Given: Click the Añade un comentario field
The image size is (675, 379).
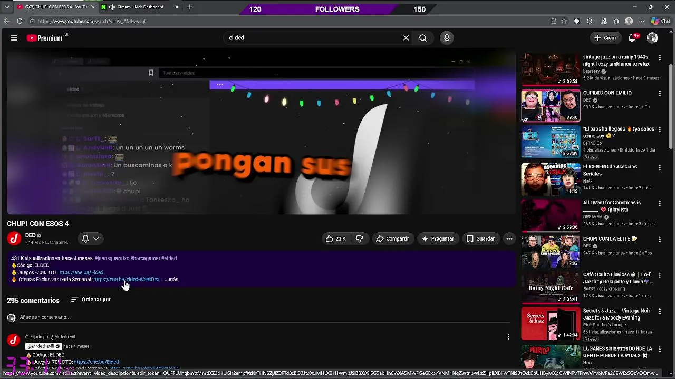Looking at the screenshot, I should tap(264, 317).
